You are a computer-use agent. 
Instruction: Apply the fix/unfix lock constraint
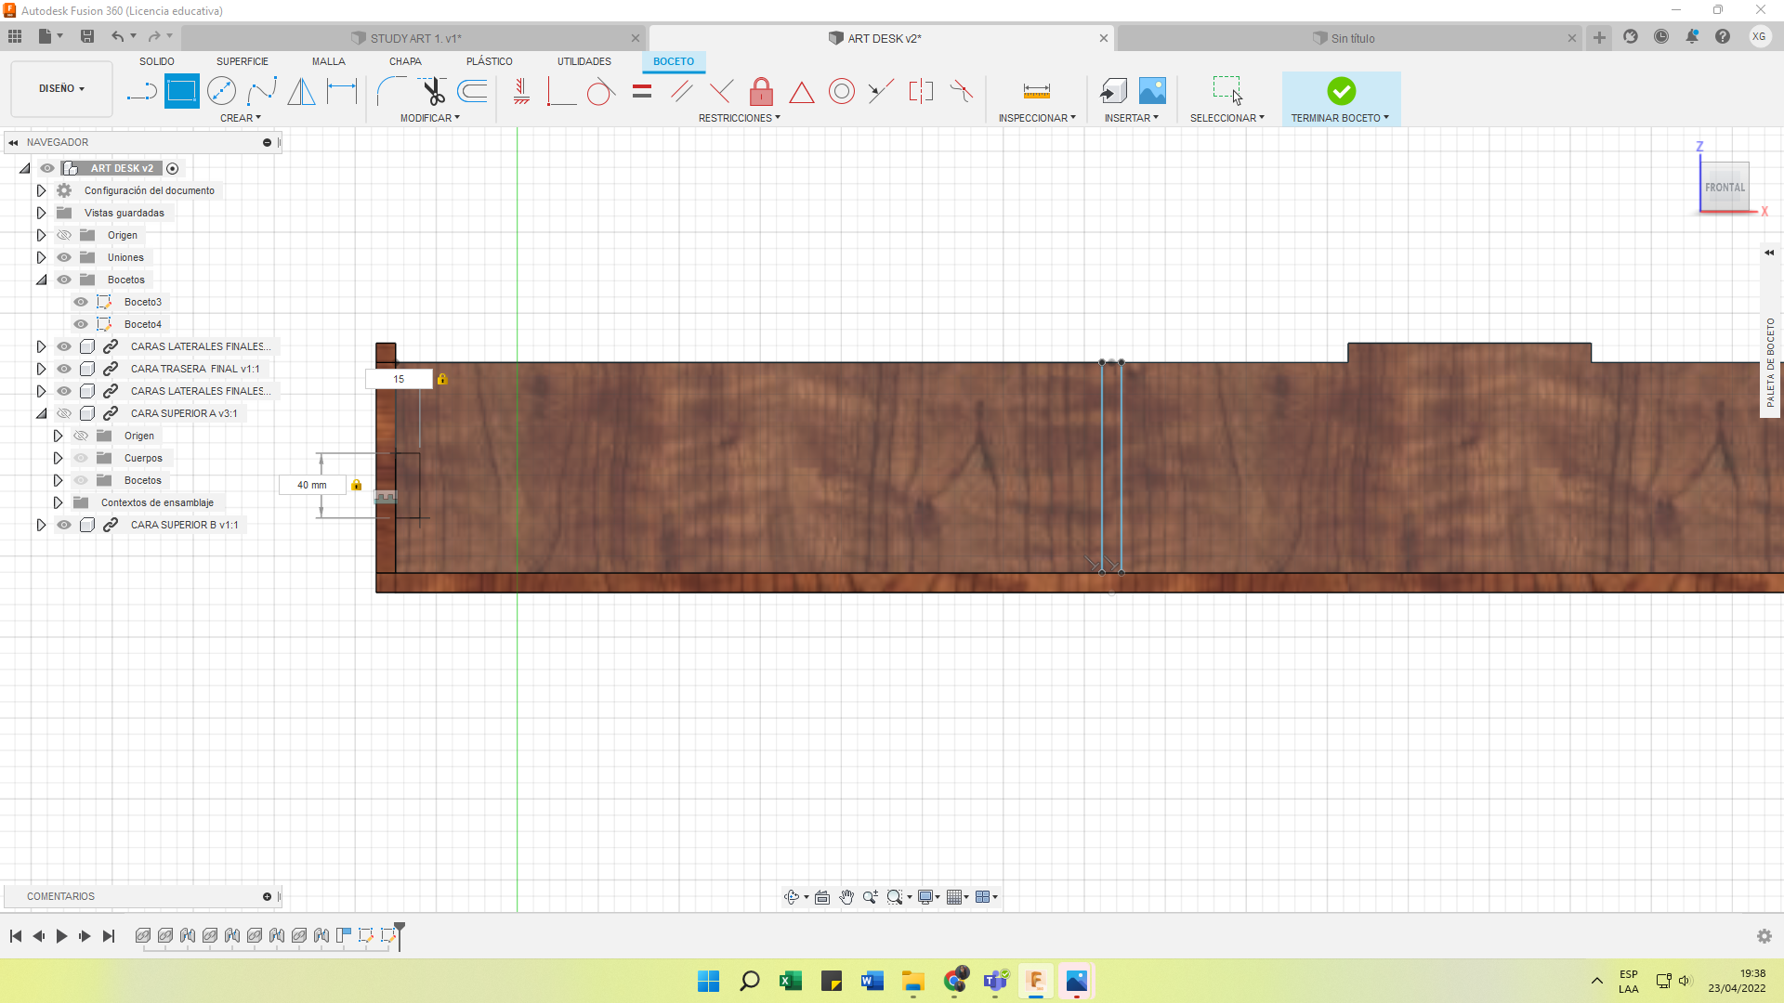tap(761, 91)
